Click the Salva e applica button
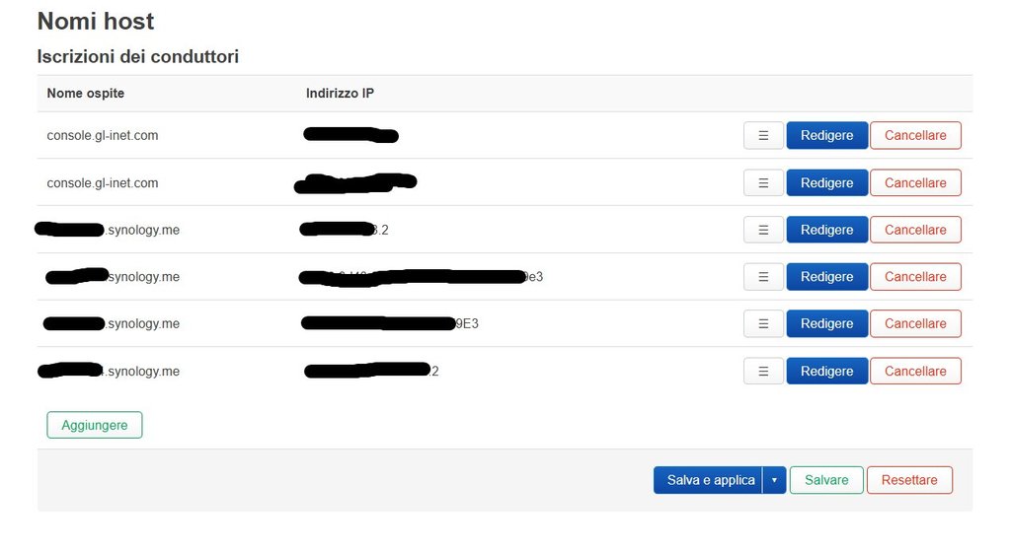The image size is (1011, 552). click(710, 480)
